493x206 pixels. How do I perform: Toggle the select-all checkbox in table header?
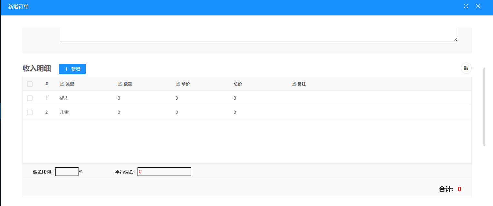(30, 84)
